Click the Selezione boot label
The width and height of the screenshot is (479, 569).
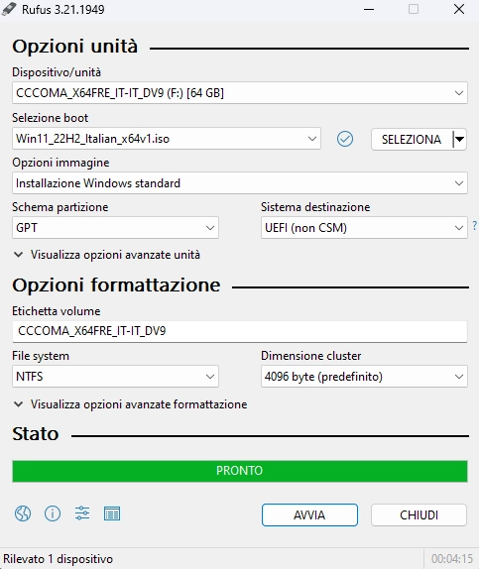click(51, 118)
